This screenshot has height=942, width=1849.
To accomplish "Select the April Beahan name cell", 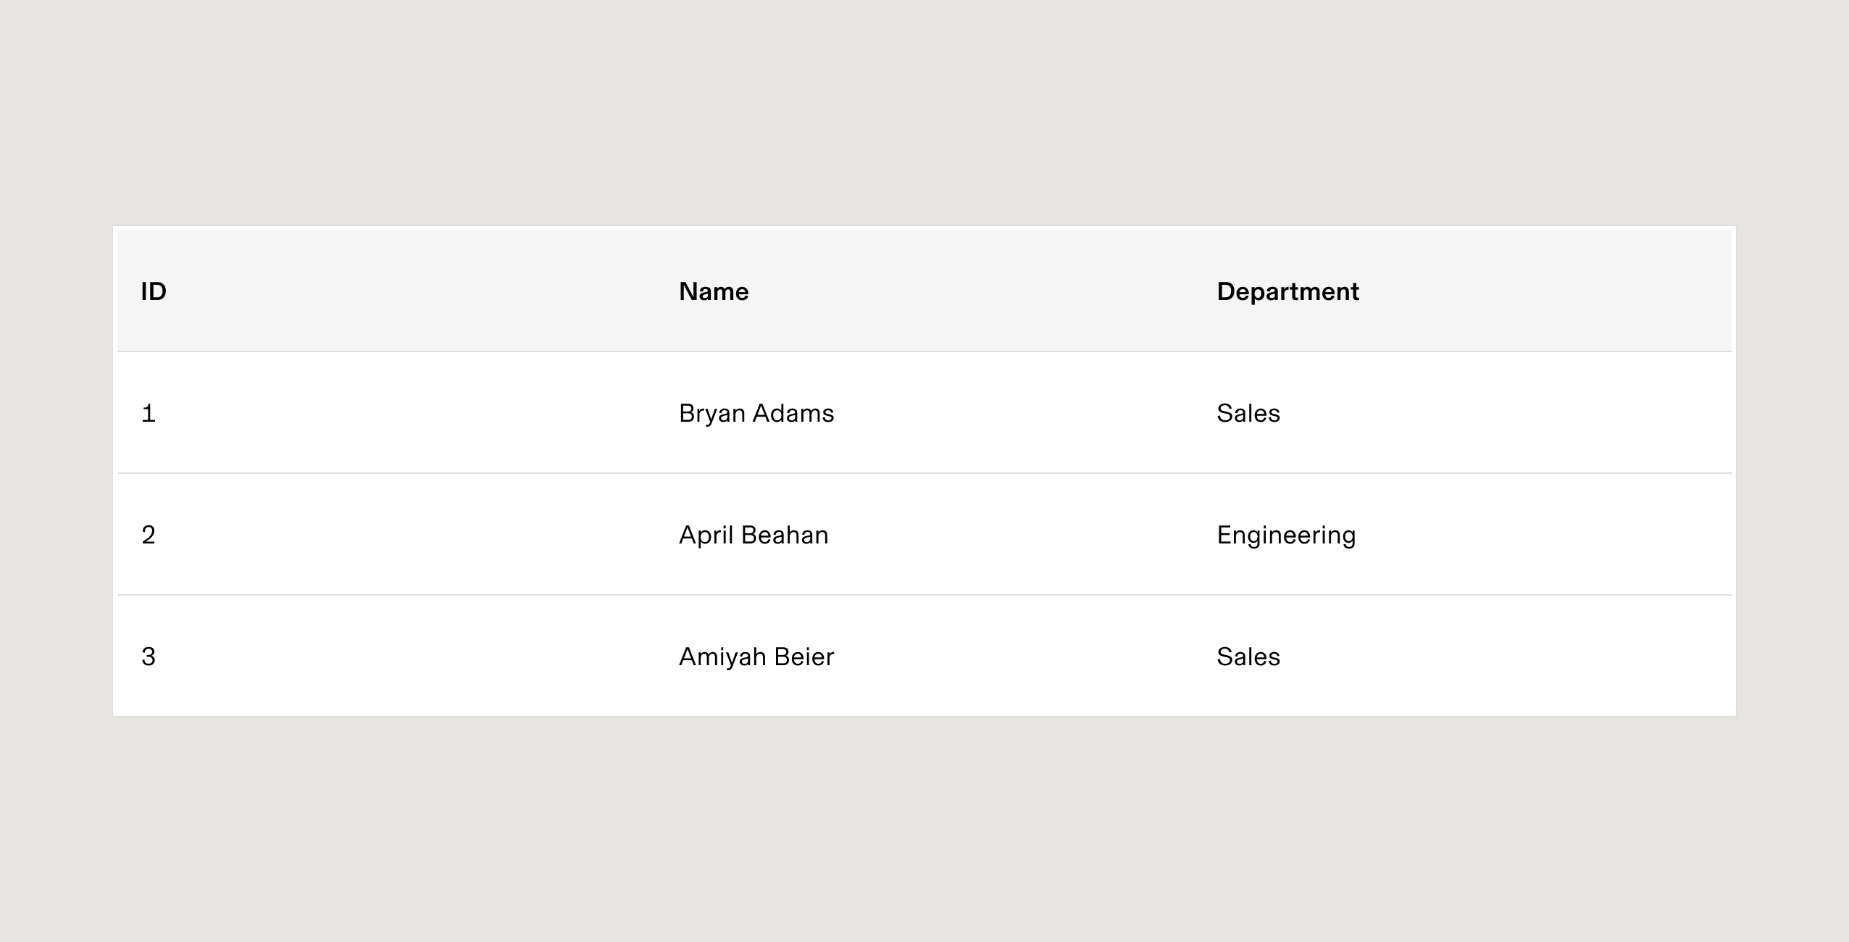I will (x=924, y=535).
